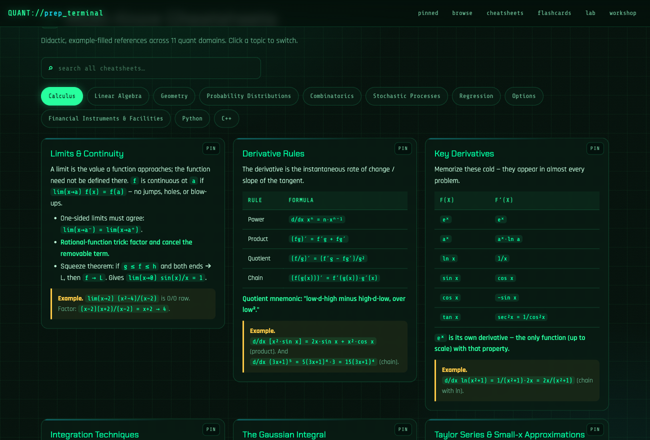Screen dimensions: 650x440
Task: Select the Regression topic chip
Action: point(476,96)
